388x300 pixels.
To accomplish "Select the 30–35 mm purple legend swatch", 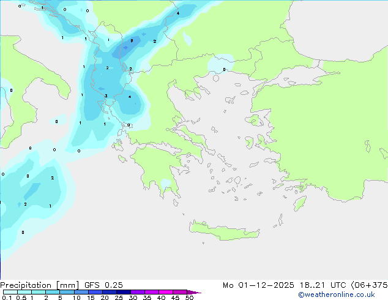I will pyautogui.click(x=138, y=292).
